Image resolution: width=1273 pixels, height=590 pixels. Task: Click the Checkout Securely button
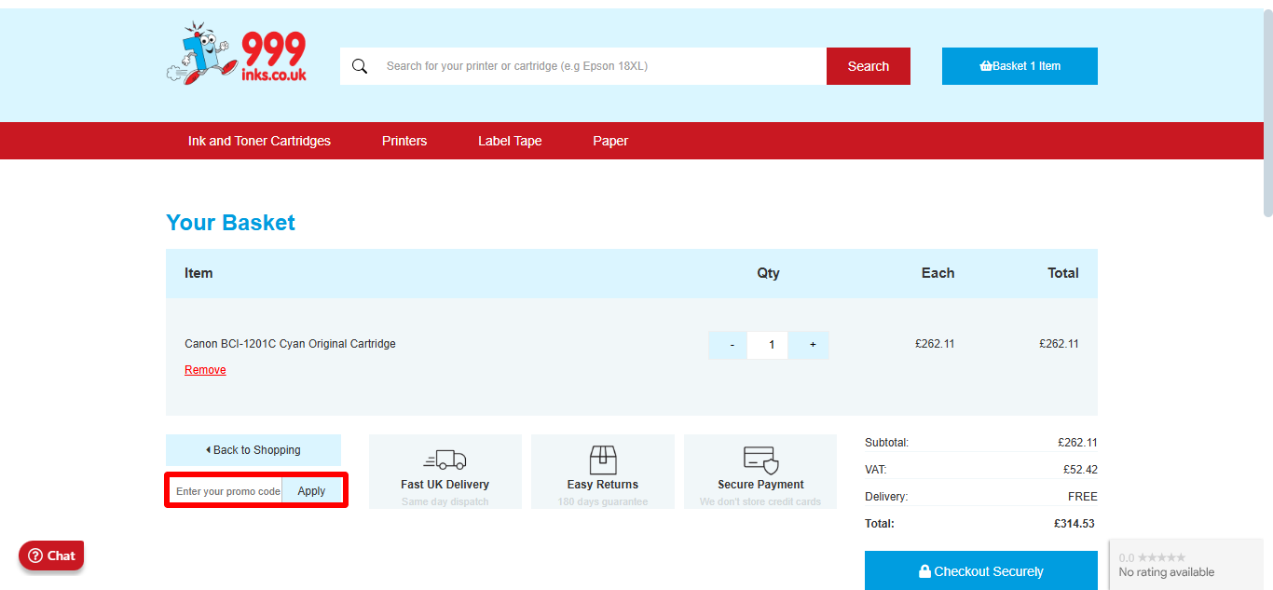pos(981,571)
